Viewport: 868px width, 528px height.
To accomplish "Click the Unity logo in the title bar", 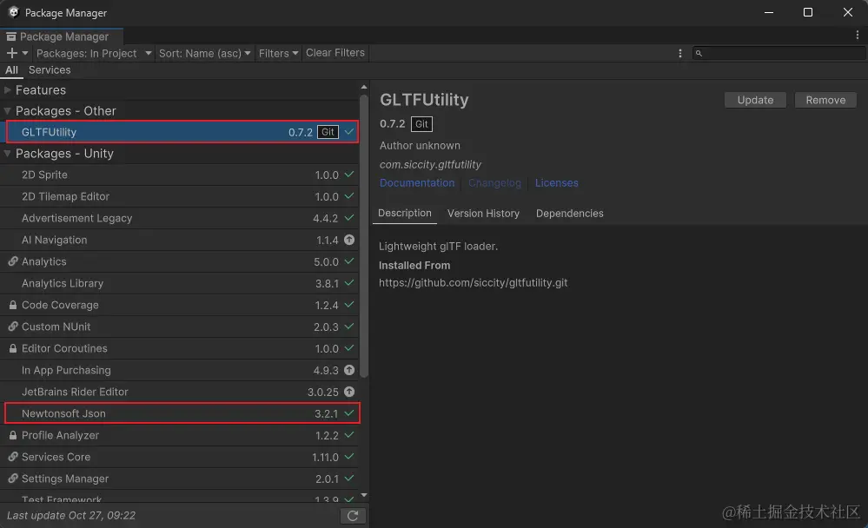I will (x=13, y=12).
